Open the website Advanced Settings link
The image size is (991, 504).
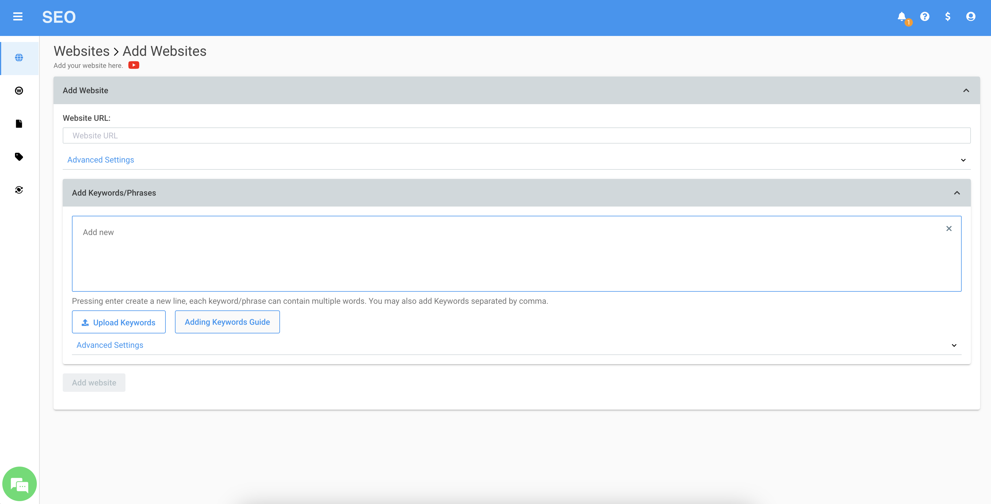[101, 160]
